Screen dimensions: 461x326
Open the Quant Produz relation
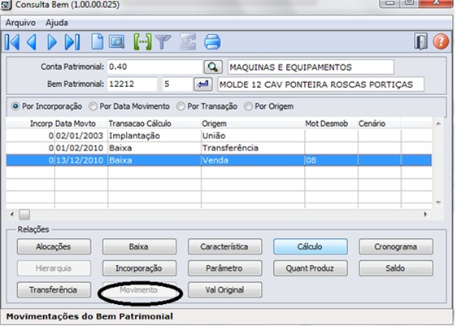[x=311, y=268]
